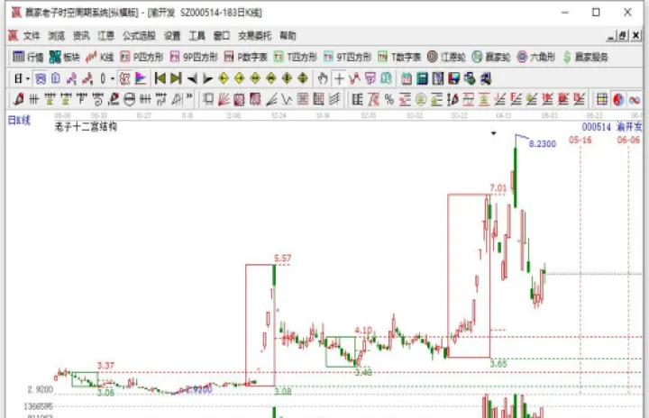Viewport: 649px width, 418px height.
Task: Click the 日K线 chart label
Action: tap(19, 121)
